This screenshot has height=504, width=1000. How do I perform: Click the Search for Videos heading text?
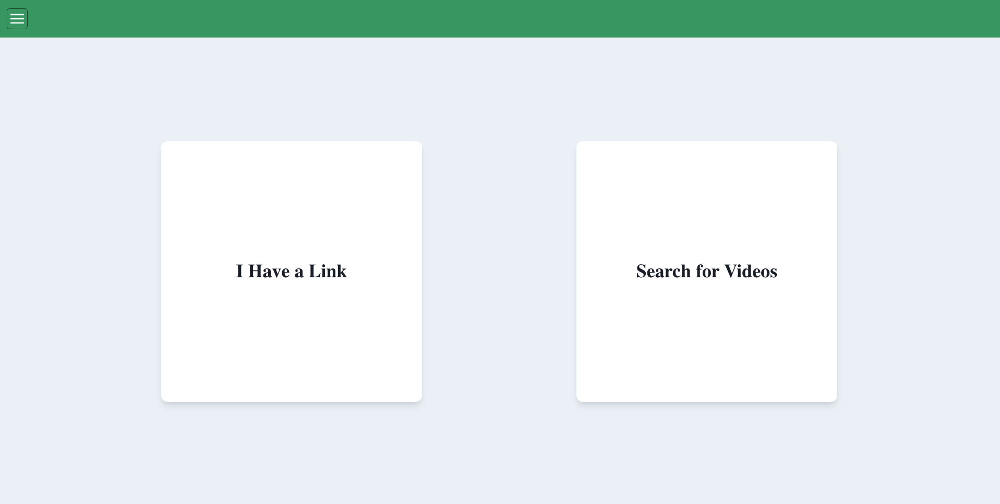(x=707, y=271)
